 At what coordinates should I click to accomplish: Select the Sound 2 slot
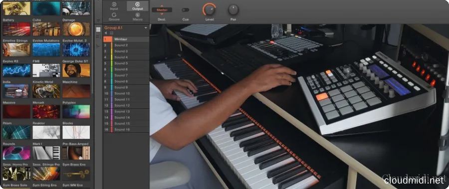tap(126, 45)
